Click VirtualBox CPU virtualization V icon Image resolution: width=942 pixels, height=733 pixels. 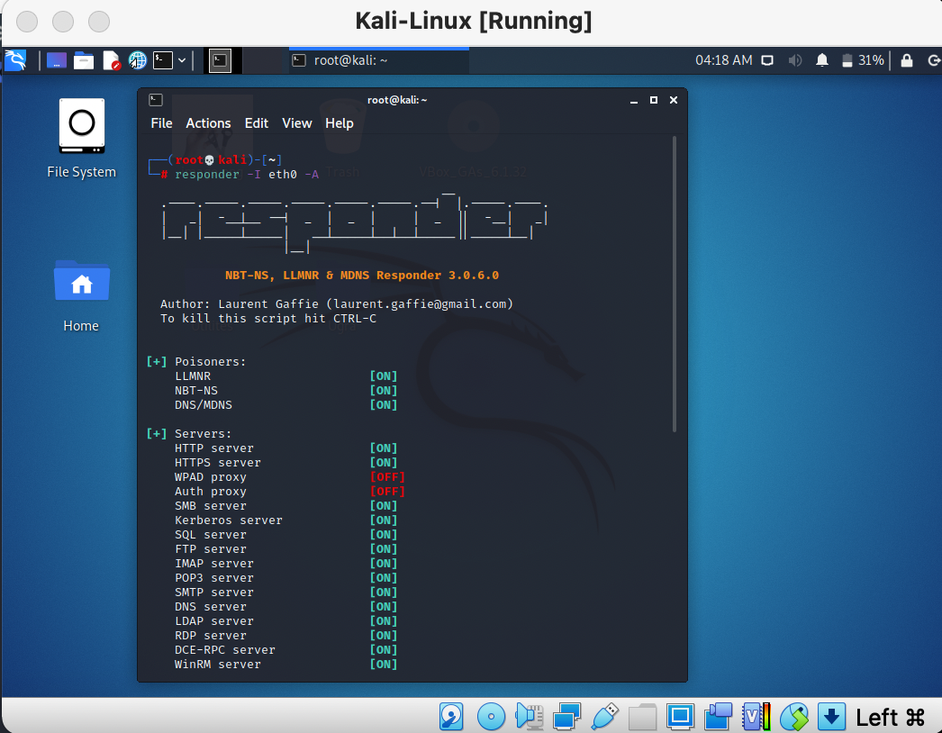coord(756,716)
